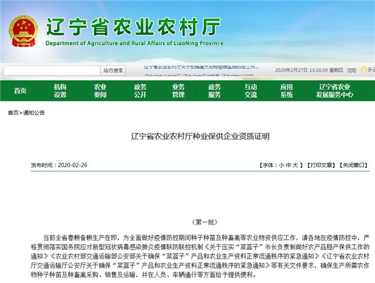The height and width of the screenshot is (283, 375).
Task: Open the 机构设置 menu
Action: pyautogui.click(x=60, y=91)
